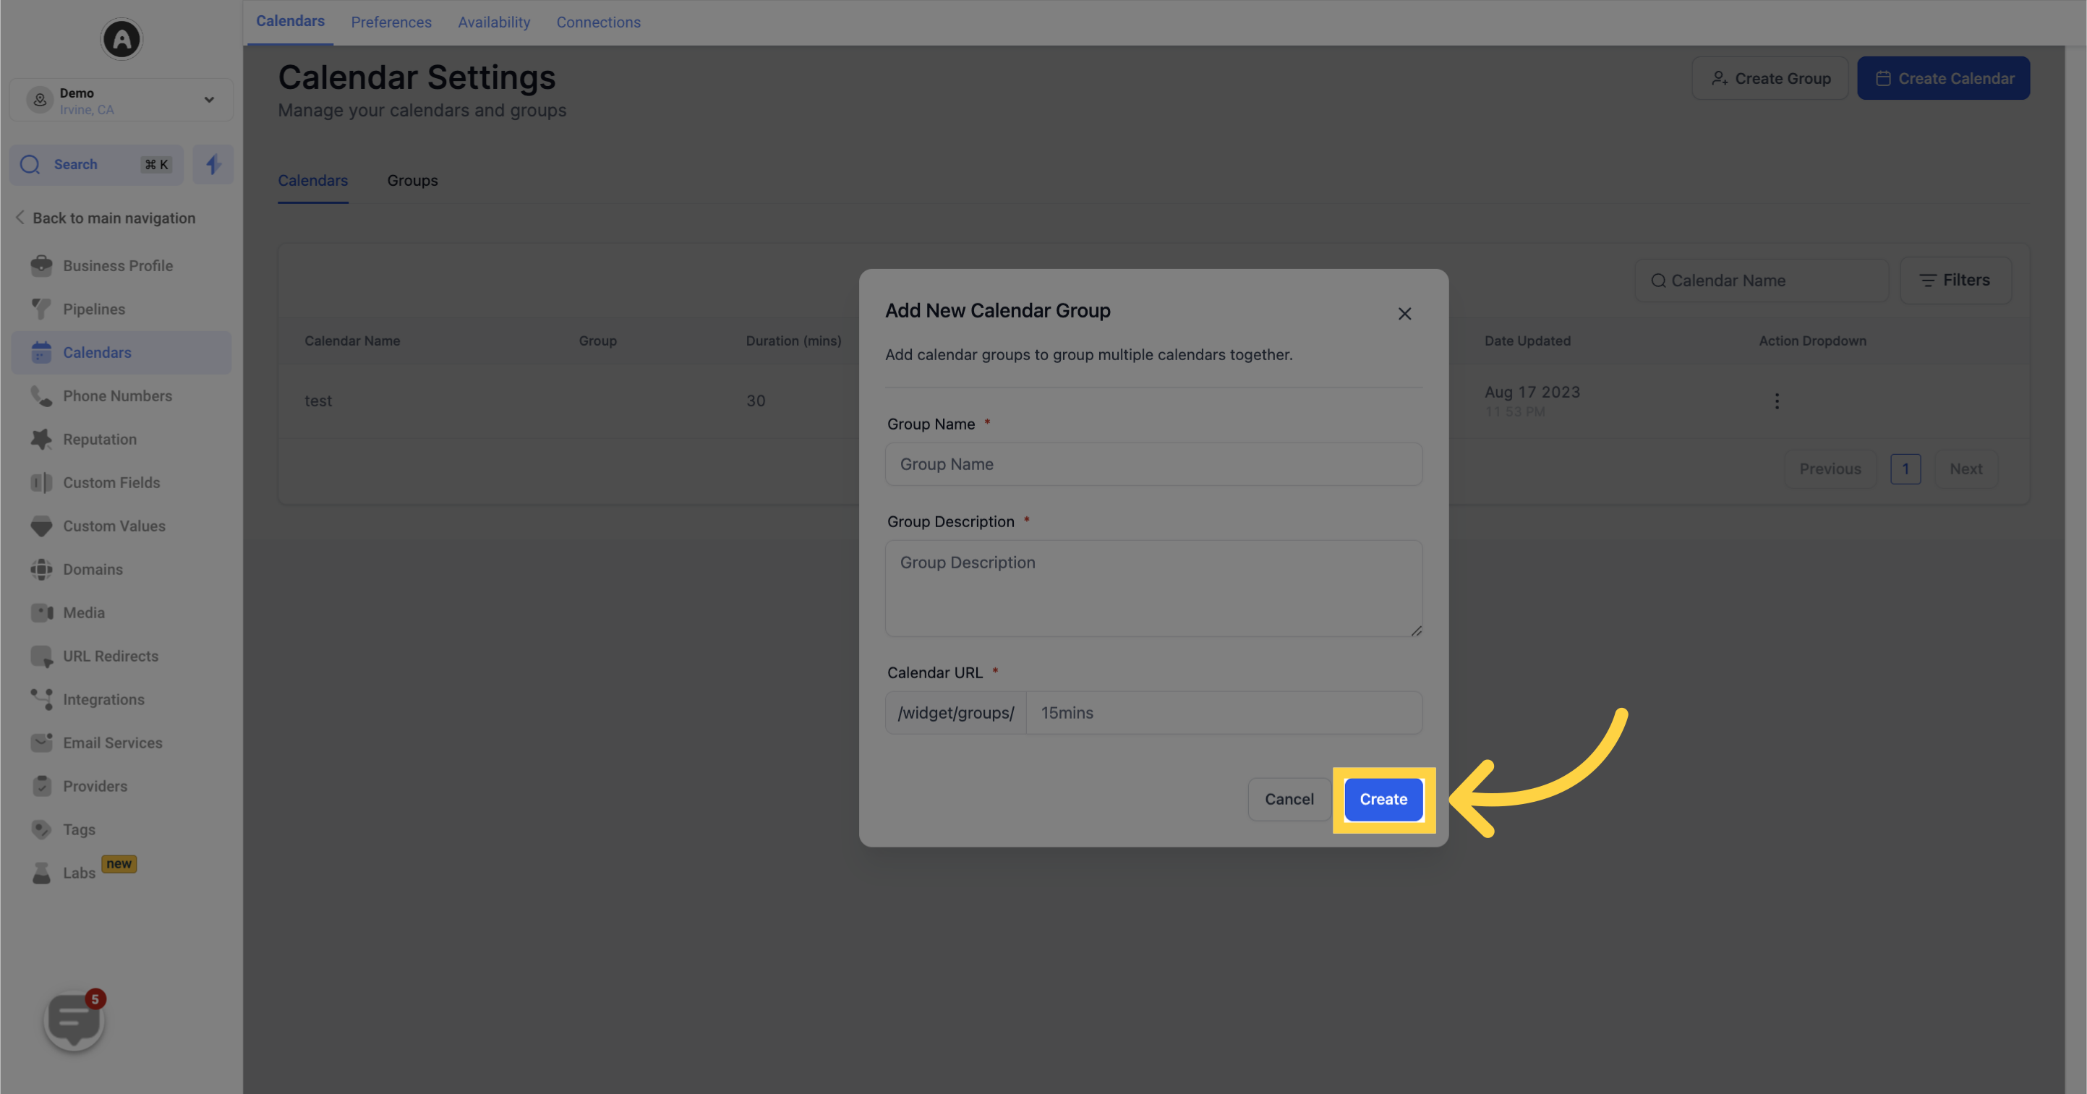2087x1094 pixels.
Task: Click the resize handle of Group Description
Action: pyautogui.click(x=1415, y=631)
